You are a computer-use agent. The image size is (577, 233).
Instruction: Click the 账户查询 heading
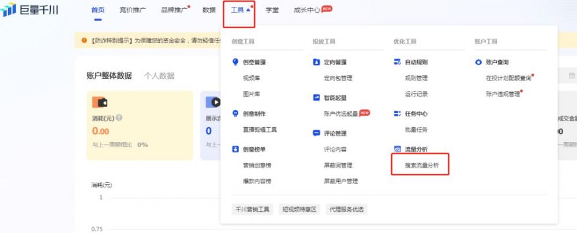coord(497,62)
